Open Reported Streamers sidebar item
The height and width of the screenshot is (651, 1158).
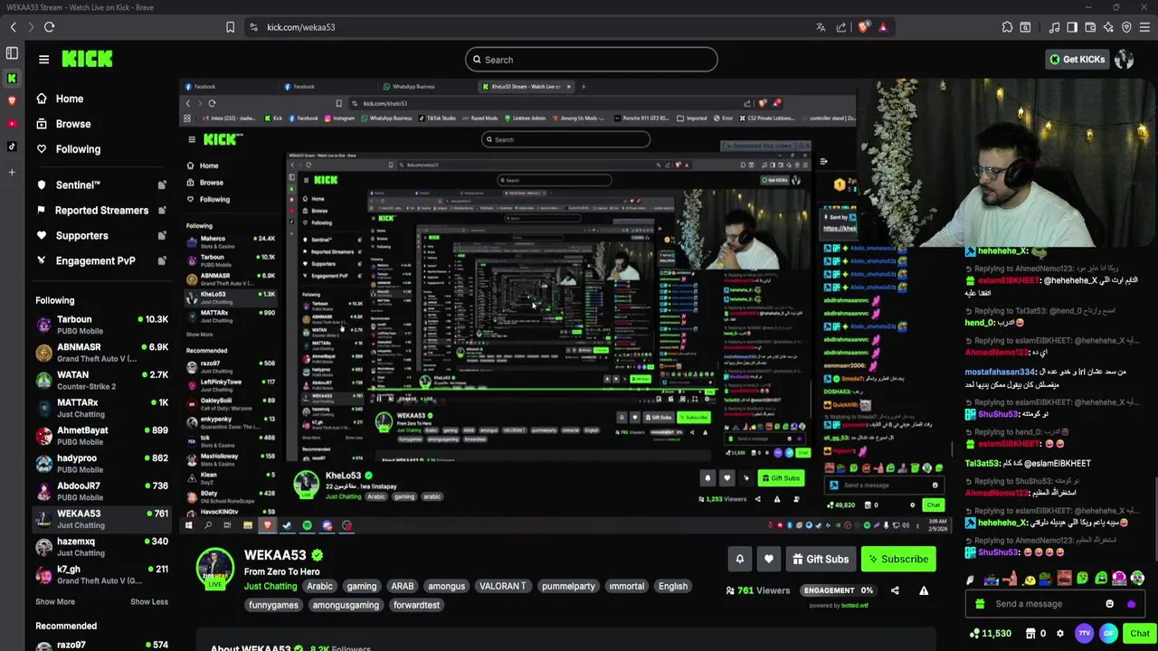(x=100, y=210)
